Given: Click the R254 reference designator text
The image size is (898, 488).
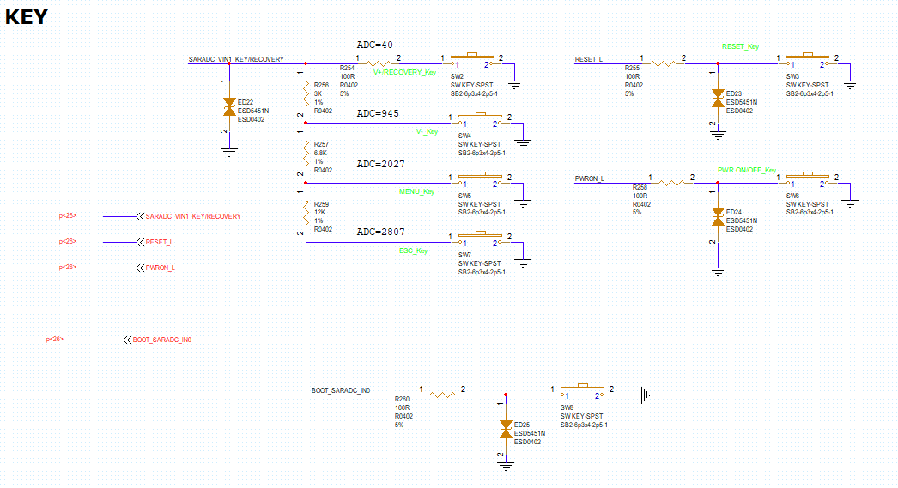Looking at the screenshot, I should [347, 68].
